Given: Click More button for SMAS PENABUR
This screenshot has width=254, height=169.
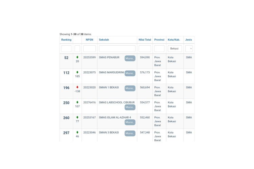Looking at the screenshot, I should [x=130, y=58].
